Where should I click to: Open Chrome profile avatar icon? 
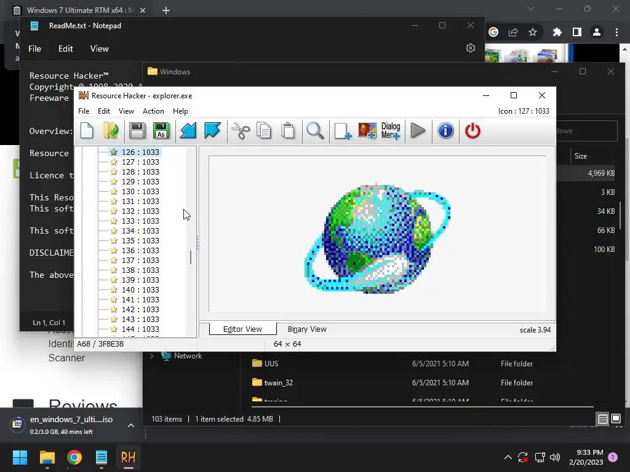(x=597, y=32)
